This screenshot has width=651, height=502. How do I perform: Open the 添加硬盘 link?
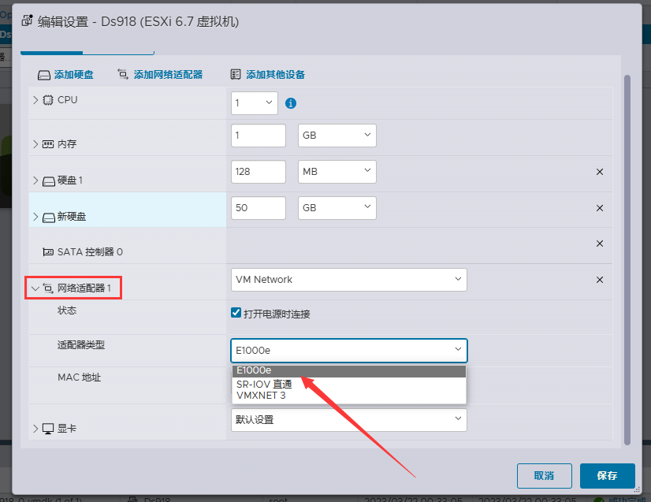click(x=74, y=75)
